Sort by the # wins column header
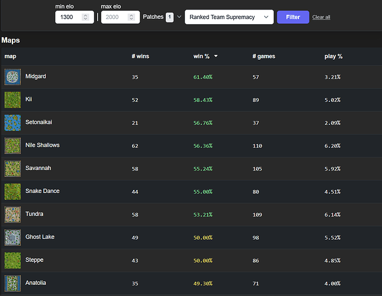The width and height of the screenshot is (382, 296). pos(141,56)
